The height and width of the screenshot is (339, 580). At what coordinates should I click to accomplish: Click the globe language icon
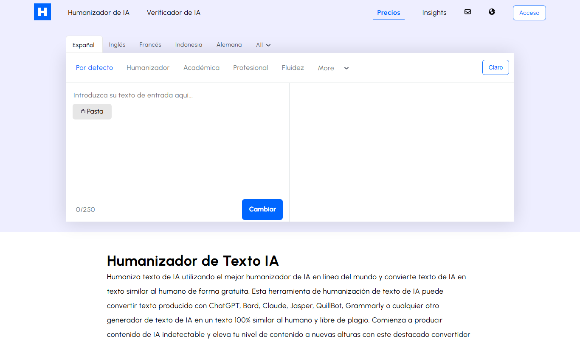point(492,12)
